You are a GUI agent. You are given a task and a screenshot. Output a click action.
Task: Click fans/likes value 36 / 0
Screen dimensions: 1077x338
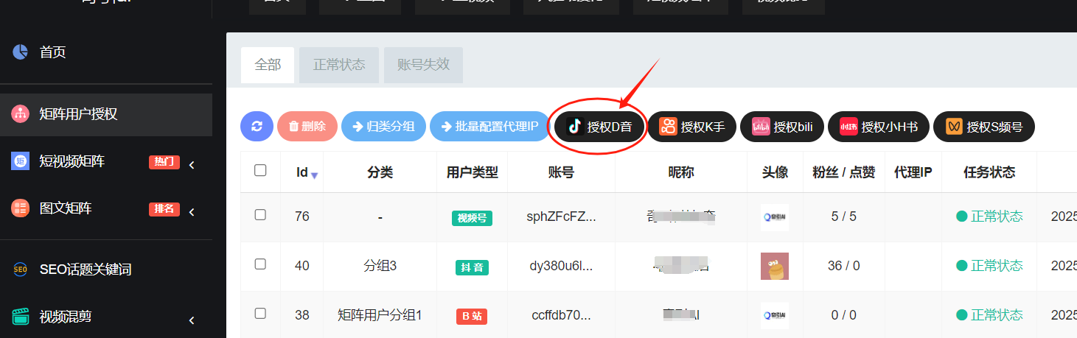coord(843,266)
